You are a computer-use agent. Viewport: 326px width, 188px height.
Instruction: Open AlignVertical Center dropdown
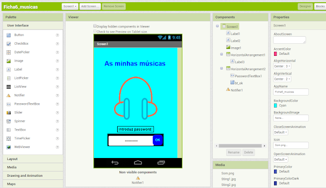pyautogui.click(x=282, y=79)
